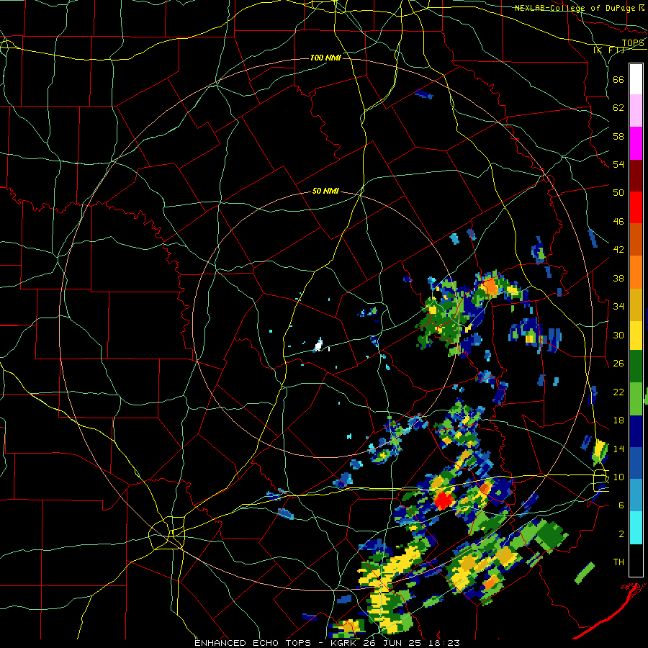Viewport: 648px width, 648px height.
Task: Click the light green legend swatch
Action: (x=636, y=399)
